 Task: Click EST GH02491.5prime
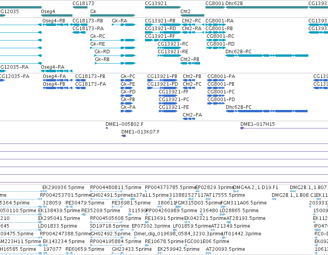point(111,195)
